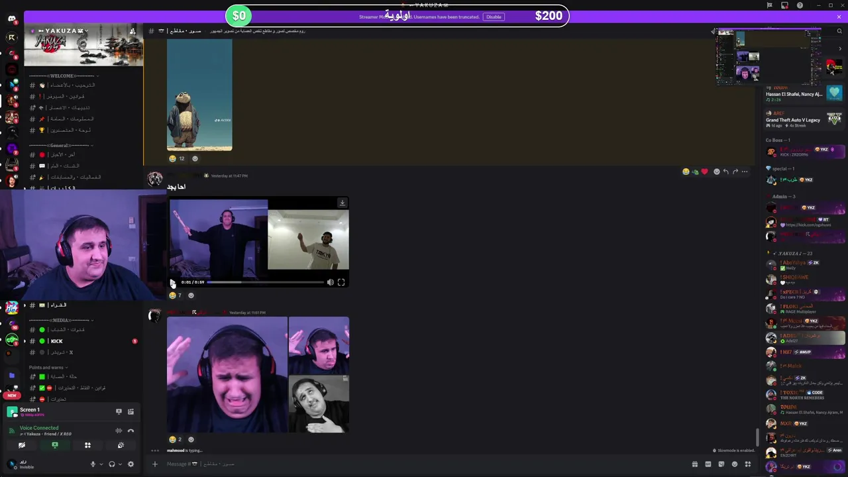848x477 pixels.
Task: Open the X channel under MEDIA
Action: click(x=83, y=352)
